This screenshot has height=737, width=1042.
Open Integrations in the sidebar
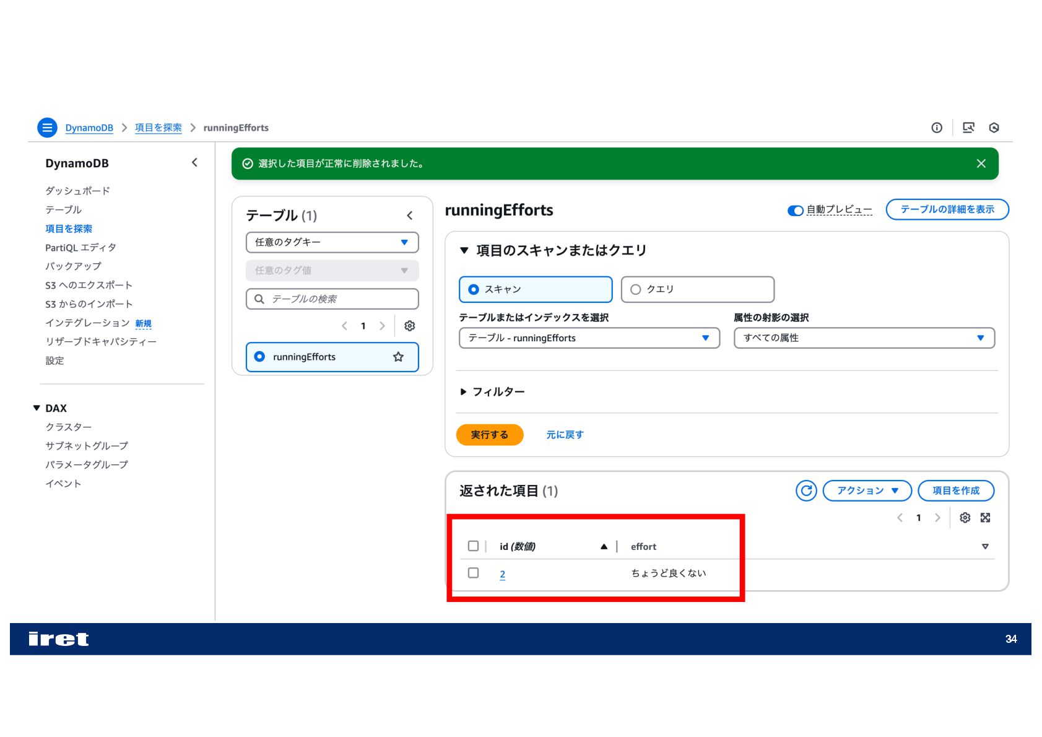[x=87, y=323]
